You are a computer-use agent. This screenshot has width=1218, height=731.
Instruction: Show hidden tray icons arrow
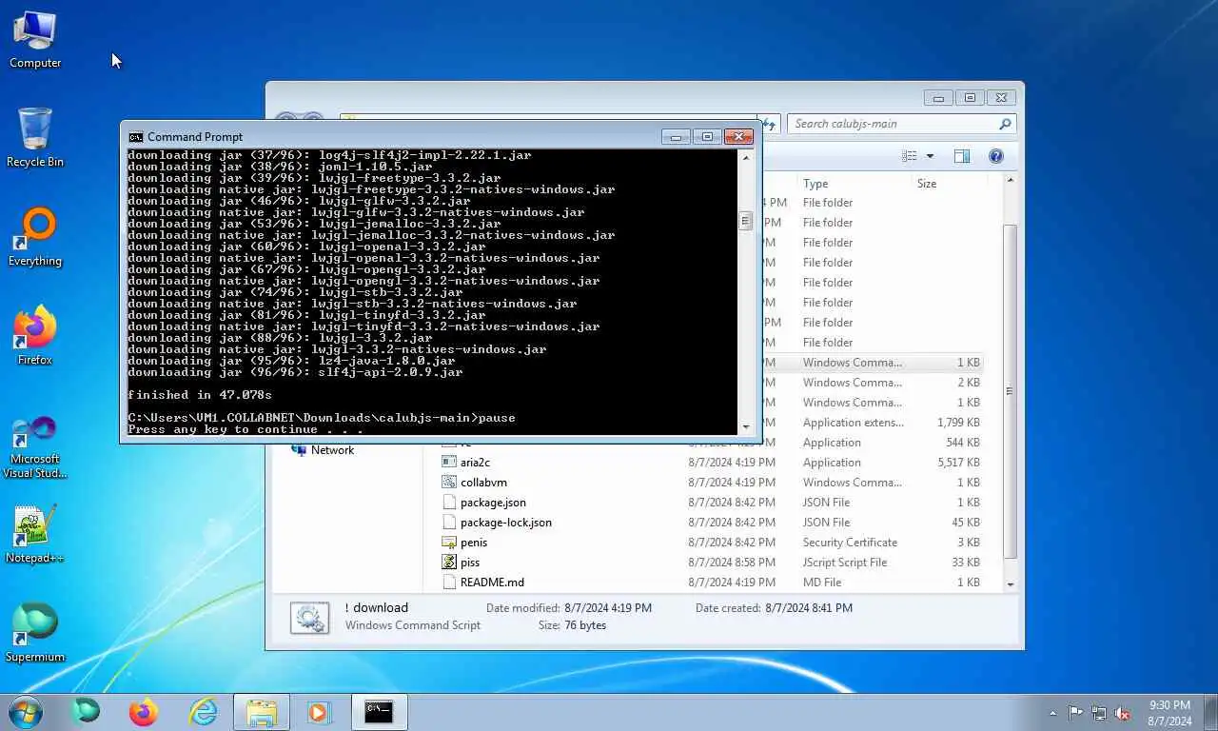click(1052, 713)
